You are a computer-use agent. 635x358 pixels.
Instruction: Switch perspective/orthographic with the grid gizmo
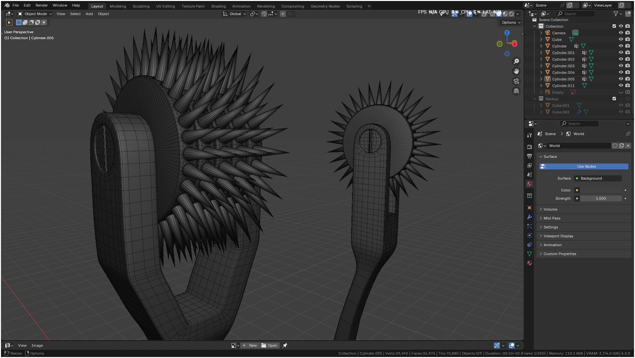click(x=516, y=91)
